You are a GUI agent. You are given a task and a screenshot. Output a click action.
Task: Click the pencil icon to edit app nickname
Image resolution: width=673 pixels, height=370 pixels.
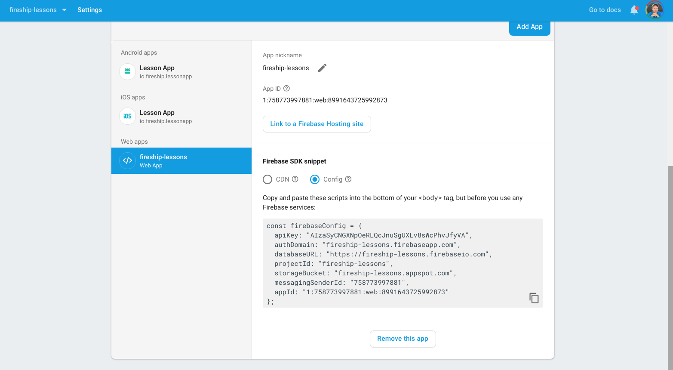tap(322, 68)
